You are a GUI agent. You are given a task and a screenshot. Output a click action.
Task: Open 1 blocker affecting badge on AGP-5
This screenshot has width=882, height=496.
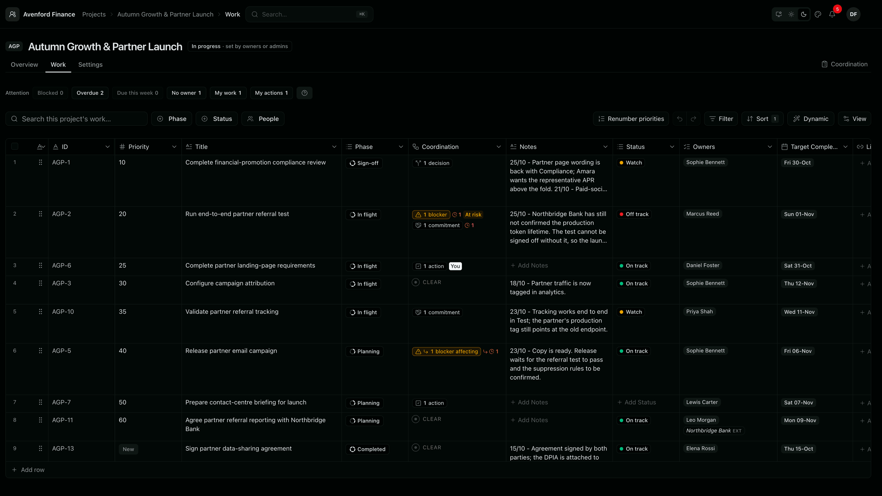(447, 352)
